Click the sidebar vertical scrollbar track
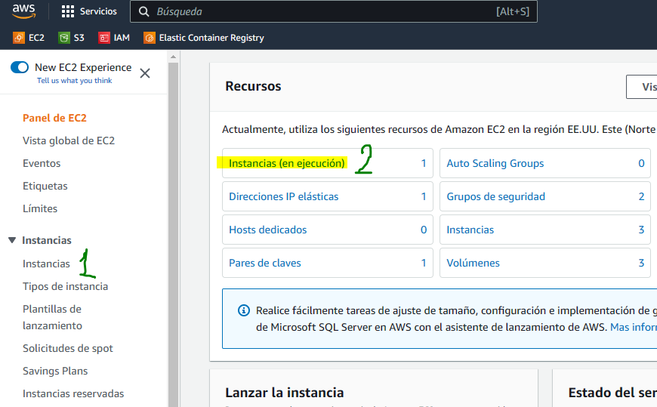Screen dimensions: 657x407 pyautogui.click(x=173, y=235)
